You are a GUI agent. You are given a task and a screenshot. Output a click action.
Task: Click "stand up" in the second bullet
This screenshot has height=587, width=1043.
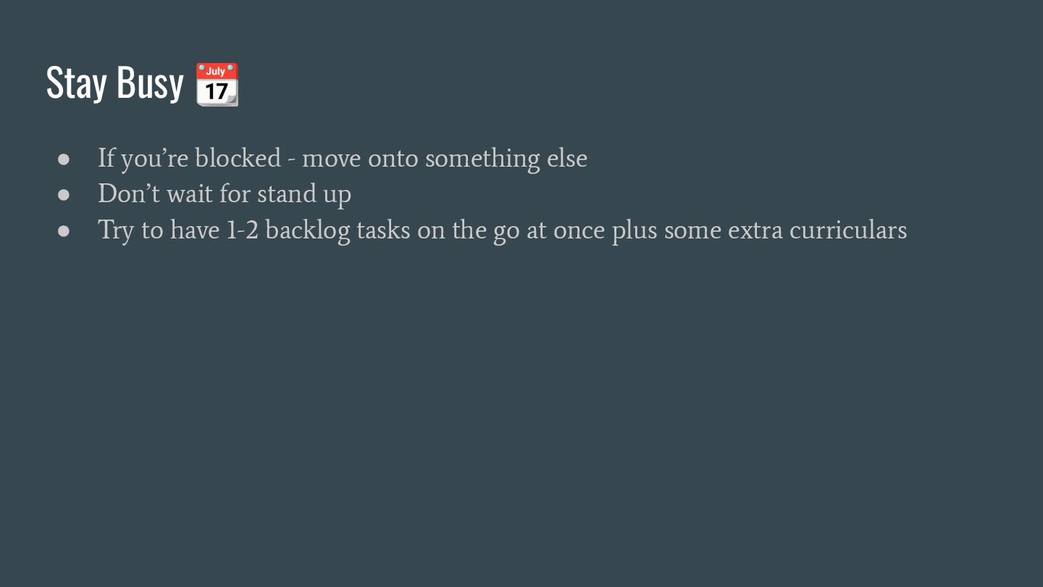pyautogui.click(x=304, y=194)
